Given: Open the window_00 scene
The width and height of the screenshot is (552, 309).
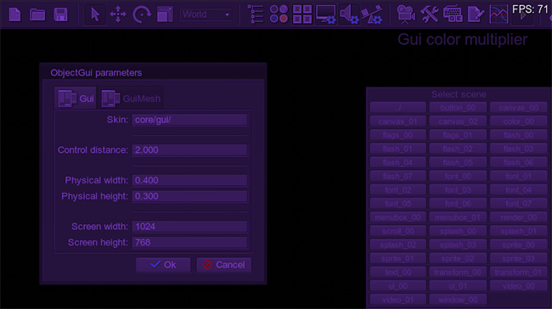Looking at the screenshot, I should pos(458,300).
